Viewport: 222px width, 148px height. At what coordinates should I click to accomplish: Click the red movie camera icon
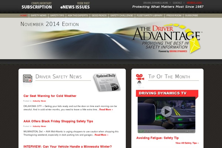point(140,79)
